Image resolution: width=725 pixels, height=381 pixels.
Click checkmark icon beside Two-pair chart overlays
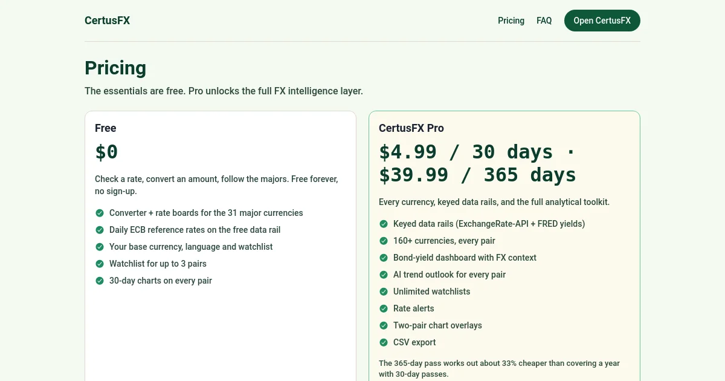click(x=384, y=325)
